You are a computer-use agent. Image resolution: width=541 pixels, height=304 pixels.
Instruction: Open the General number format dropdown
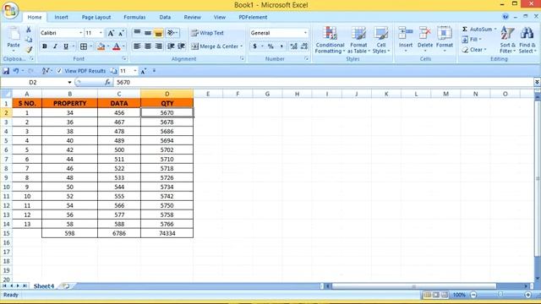click(305, 33)
